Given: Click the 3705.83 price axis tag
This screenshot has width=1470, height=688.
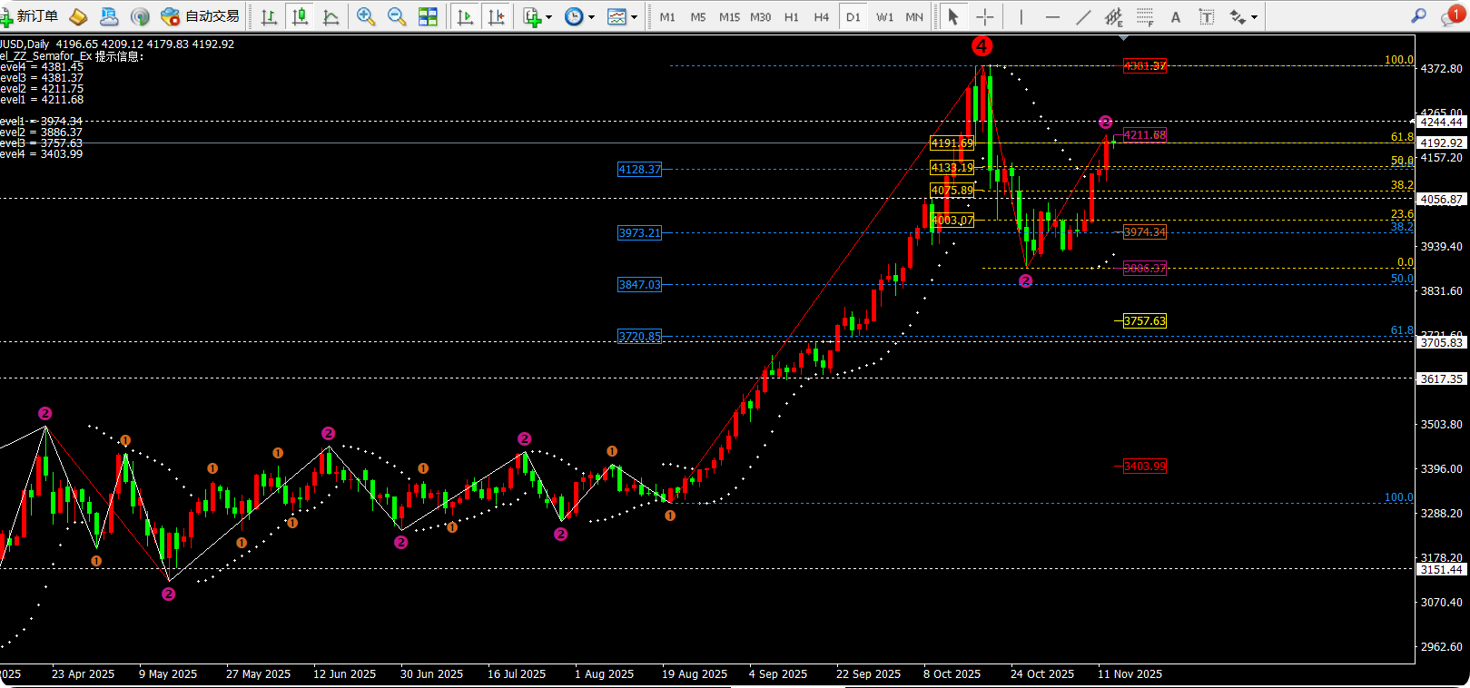Looking at the screenshot, I should tap(1442, 343).
